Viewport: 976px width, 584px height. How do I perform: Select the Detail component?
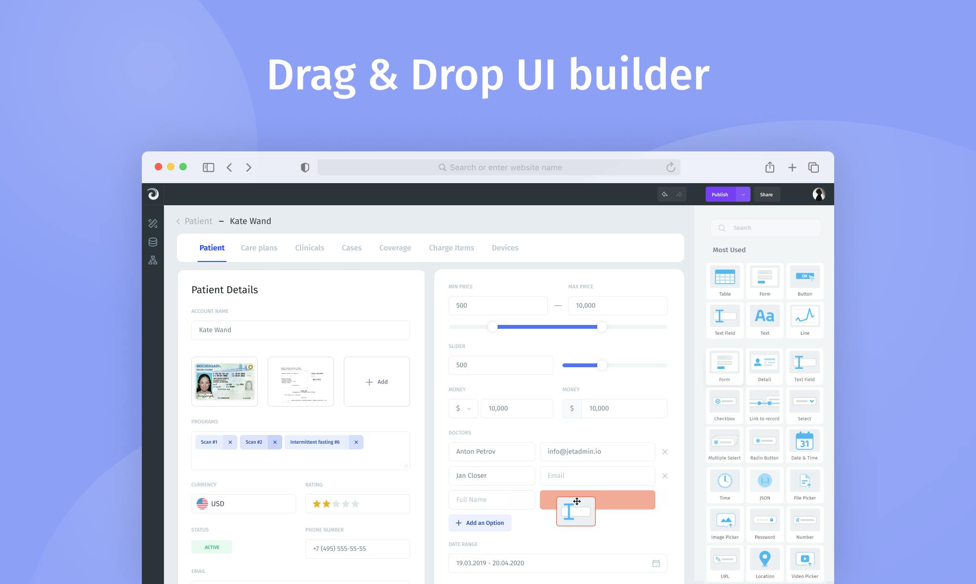764,367
